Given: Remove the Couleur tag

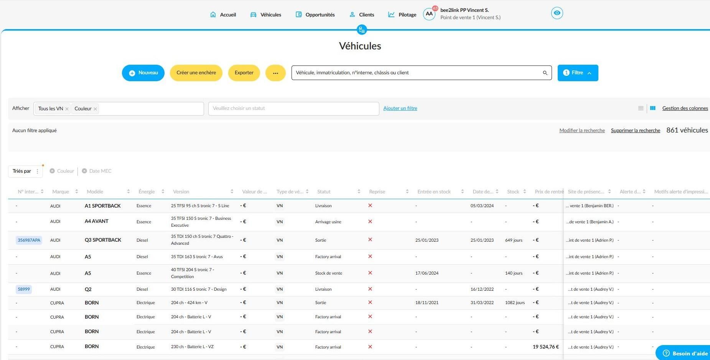Looking at the screenshot, I should point(96,109).
